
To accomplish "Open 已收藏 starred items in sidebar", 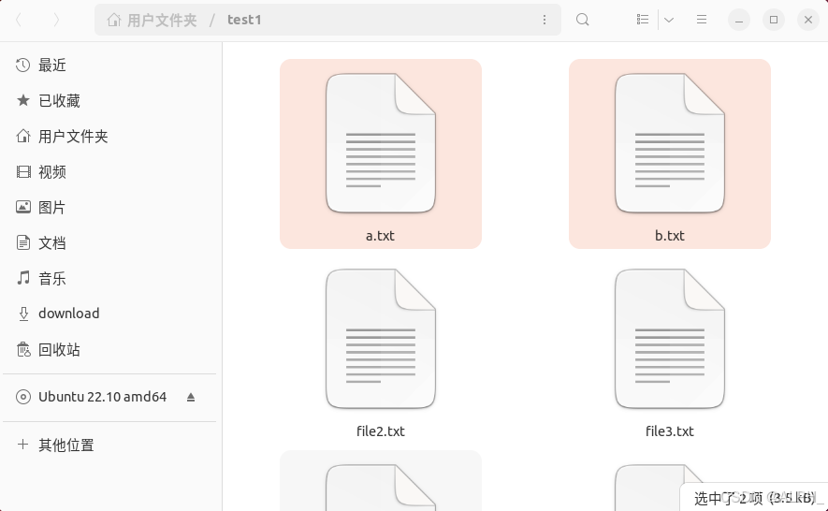I will 112,100.
